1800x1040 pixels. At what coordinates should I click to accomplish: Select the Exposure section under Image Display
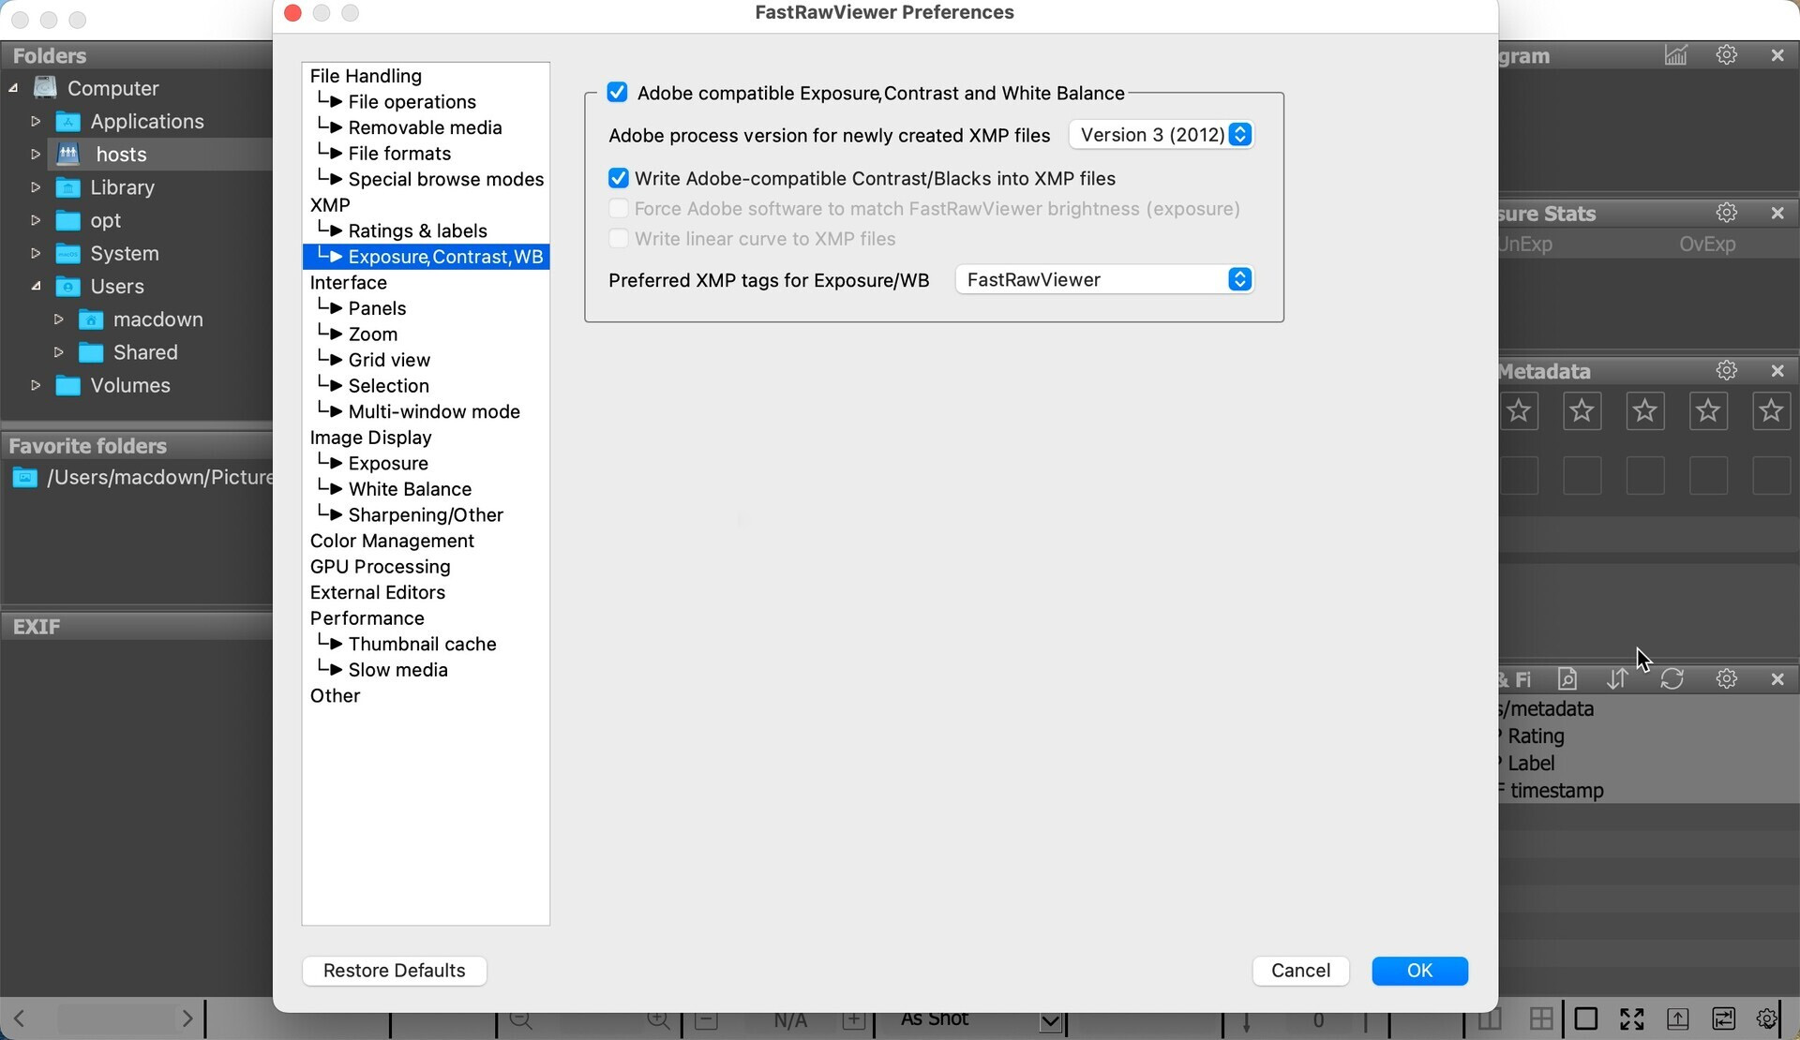pyautogui.click(x=386, y=463)
